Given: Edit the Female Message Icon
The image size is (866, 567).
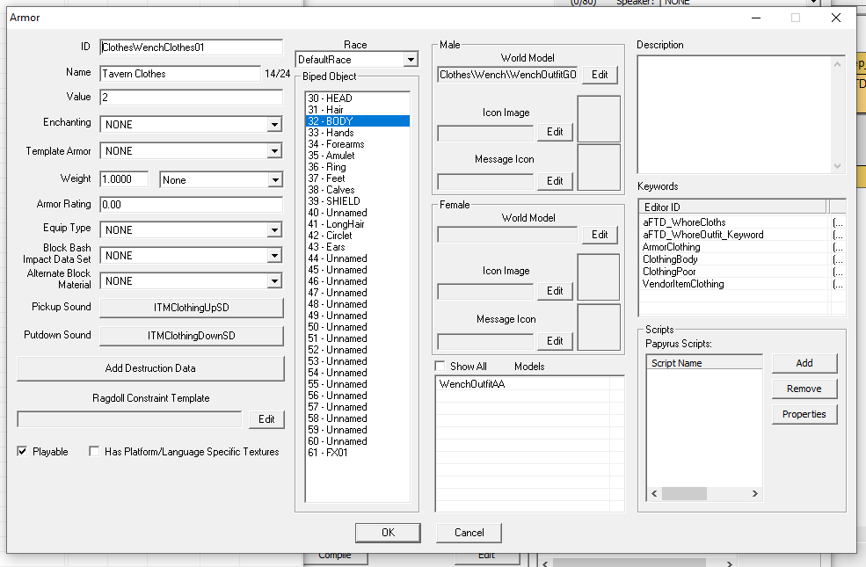Looking at the screenshot, I should (555, 341).
